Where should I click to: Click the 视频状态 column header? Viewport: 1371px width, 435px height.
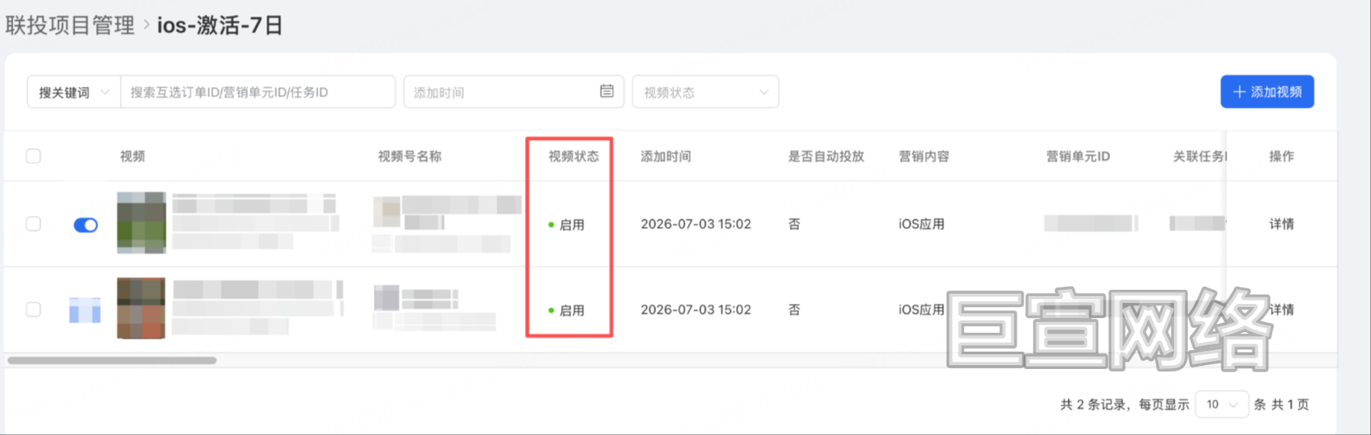pos(574,156)
